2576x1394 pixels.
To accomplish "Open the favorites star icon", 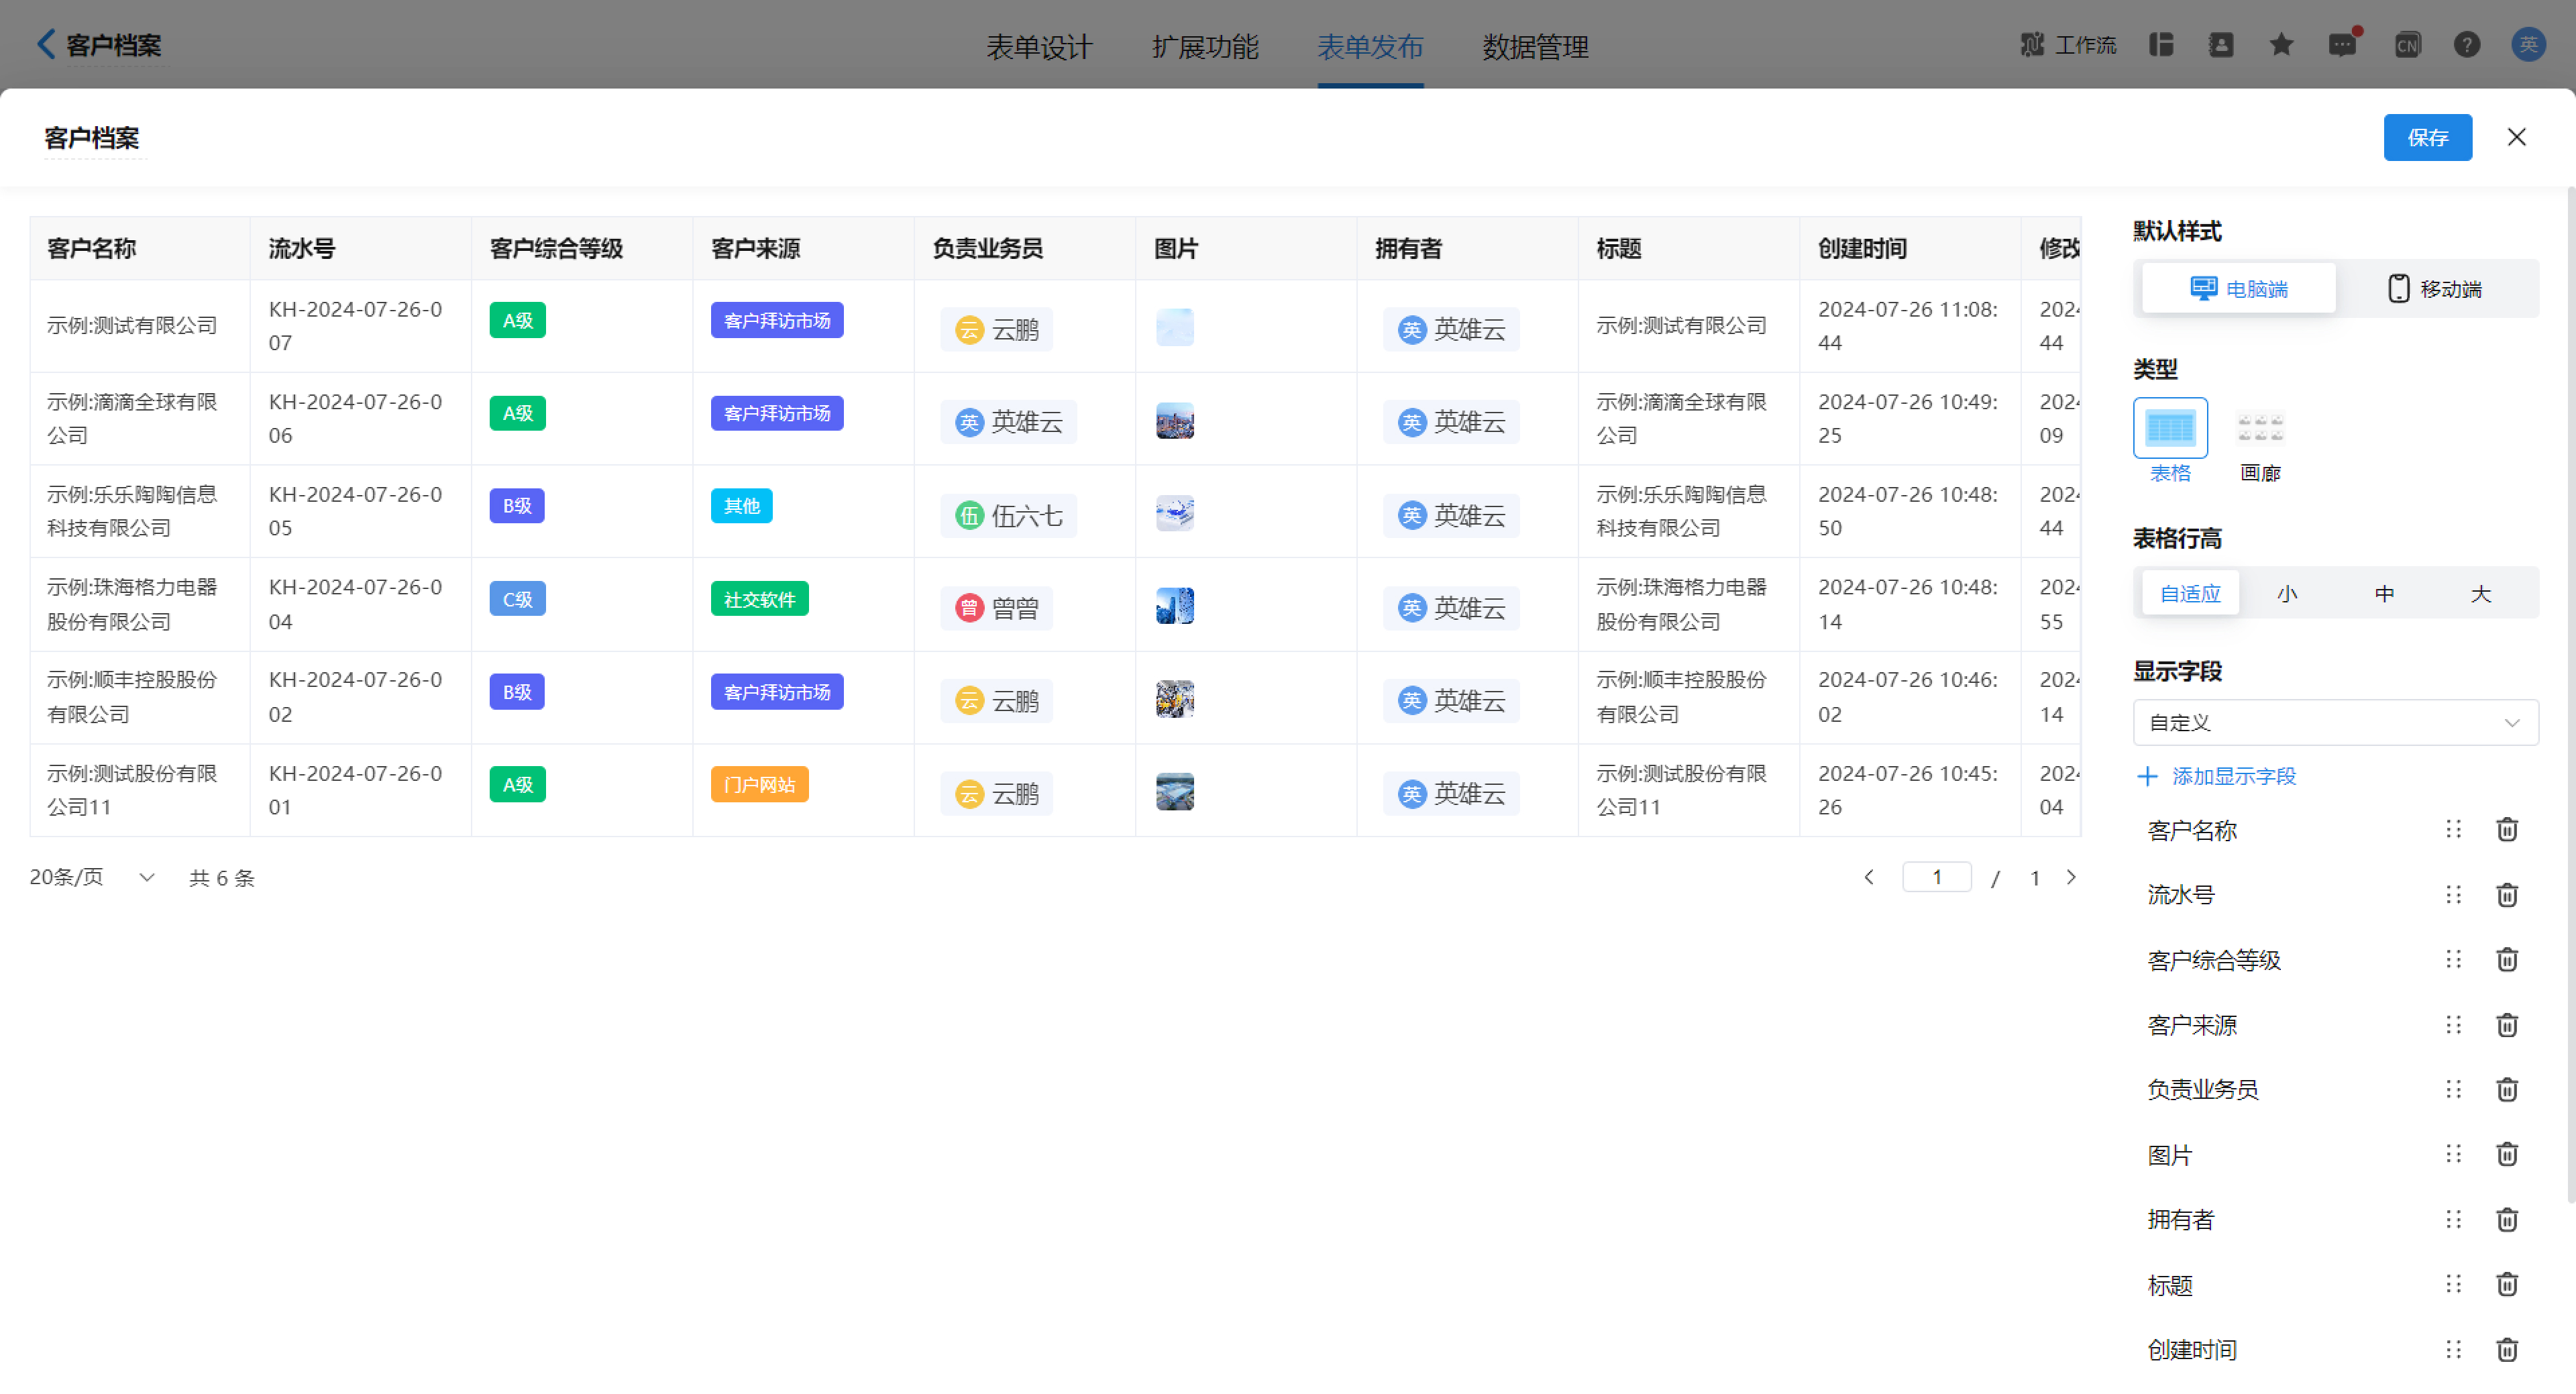I will point(2281,44).
